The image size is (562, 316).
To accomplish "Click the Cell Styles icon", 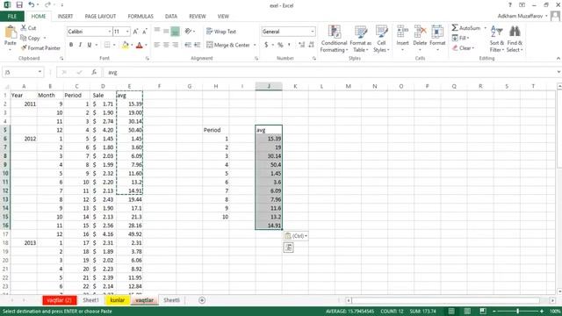I will [x=381, y=32].
